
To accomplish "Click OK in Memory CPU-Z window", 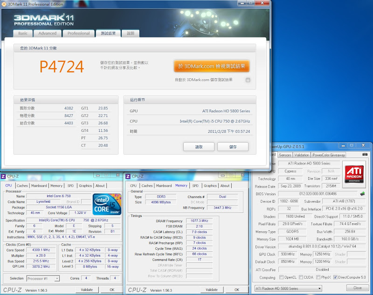I will pos(237,290).
